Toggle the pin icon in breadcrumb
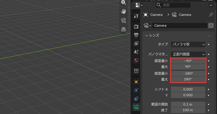The image size is (217, 114). [x=211, y=15]
